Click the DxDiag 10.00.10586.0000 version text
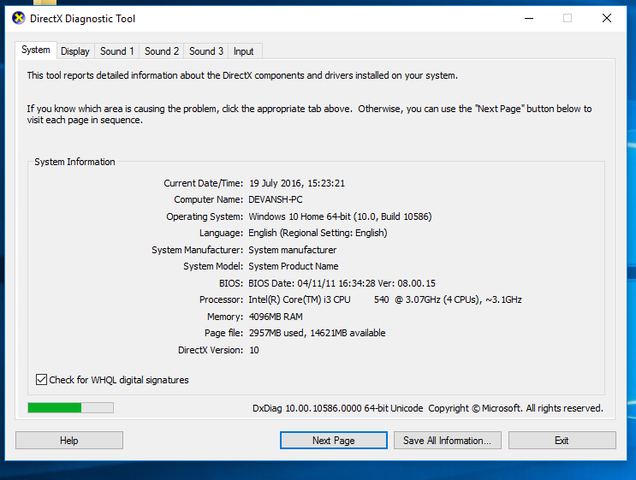 pos(337,408)
